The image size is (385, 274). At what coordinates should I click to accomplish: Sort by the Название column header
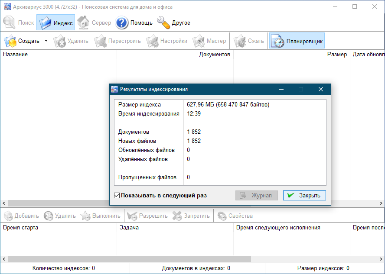tap(59, 55)
